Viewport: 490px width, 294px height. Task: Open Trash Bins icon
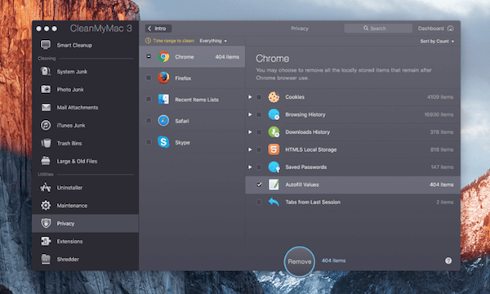point(46,143)
